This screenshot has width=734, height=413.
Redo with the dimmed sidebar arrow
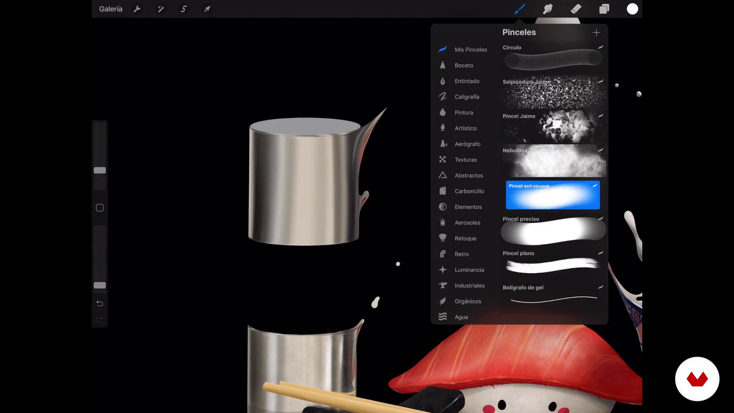tap(100, 319)
